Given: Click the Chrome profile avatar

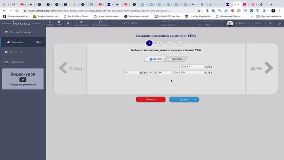Looking at the screenshot, I should pyautogui.click(x=273, y=11).
